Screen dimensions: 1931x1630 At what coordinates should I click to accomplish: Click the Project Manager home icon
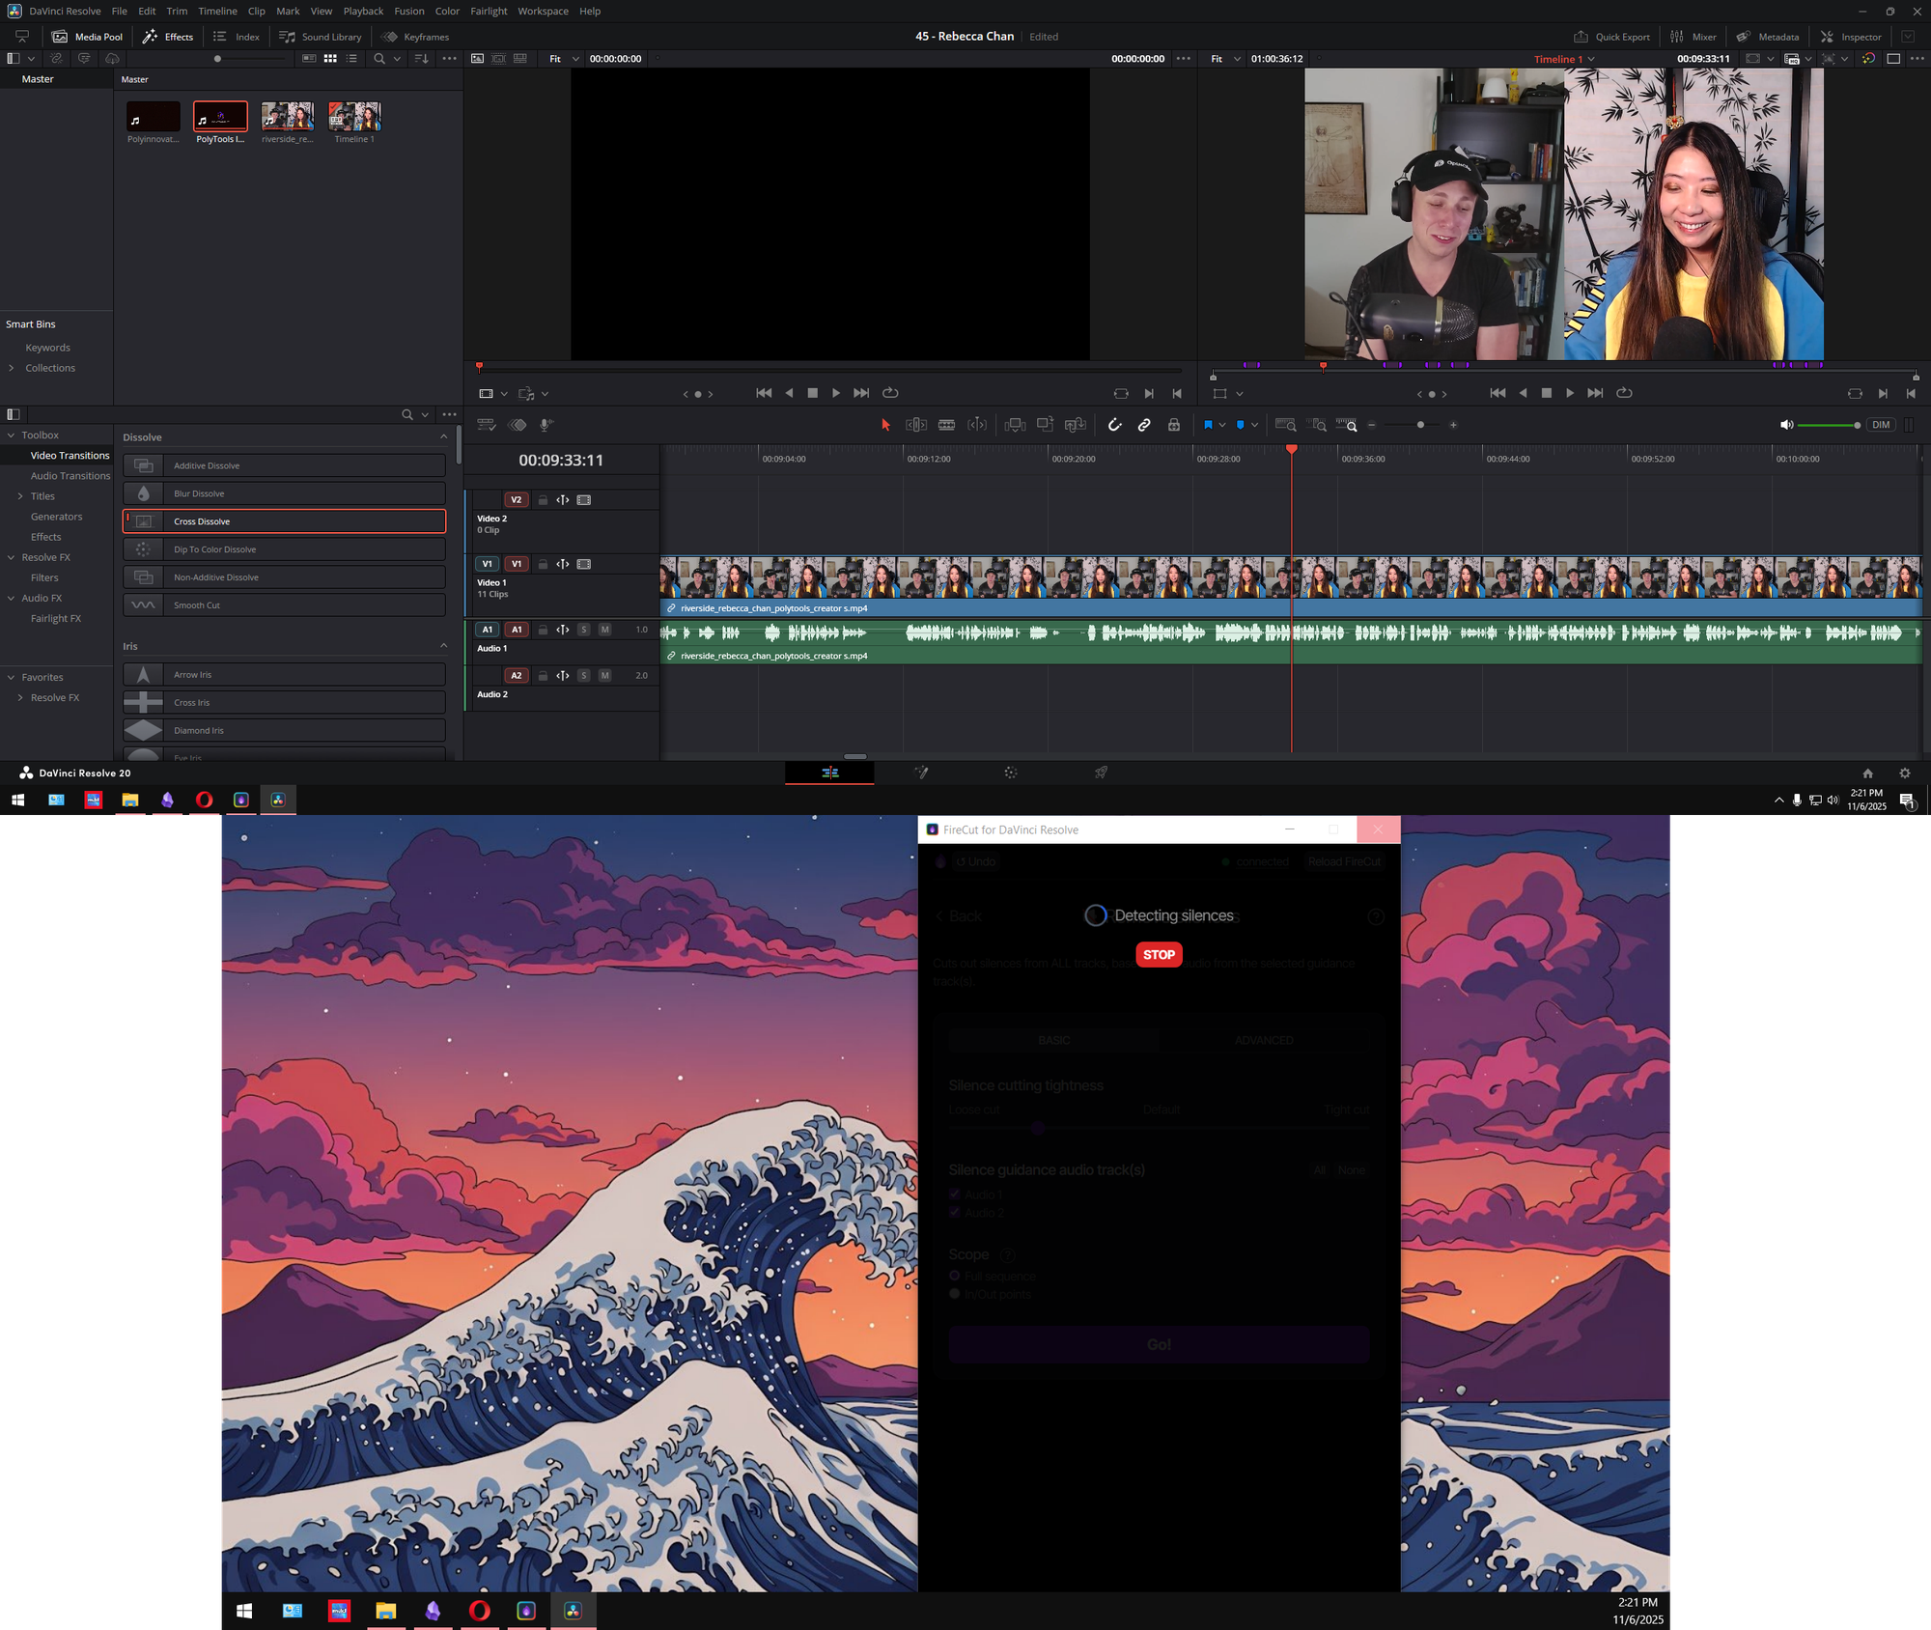pyautogui.click(x=1868, y=773)
